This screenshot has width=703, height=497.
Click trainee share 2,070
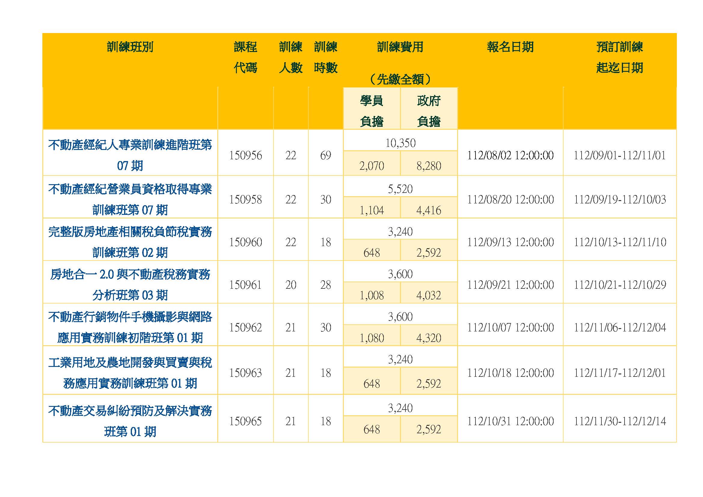tap(372, 166)
